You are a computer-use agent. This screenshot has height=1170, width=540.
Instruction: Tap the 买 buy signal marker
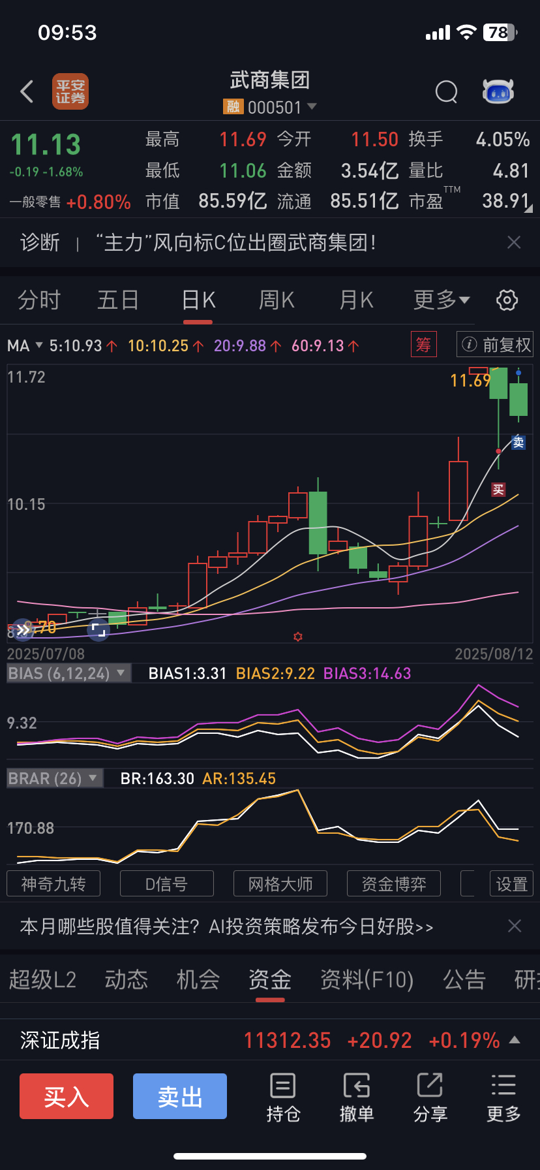coord(498,490)
